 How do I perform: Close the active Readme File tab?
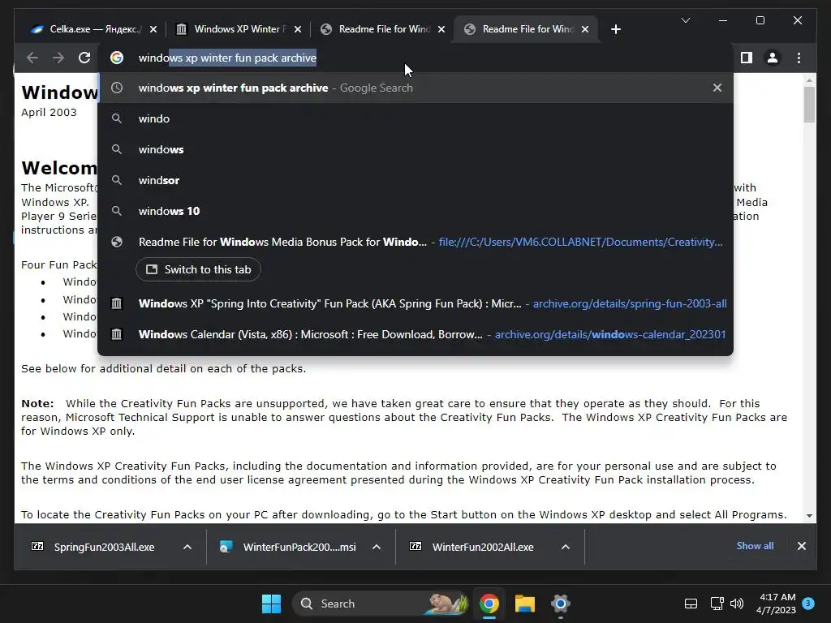pos(585,29)
